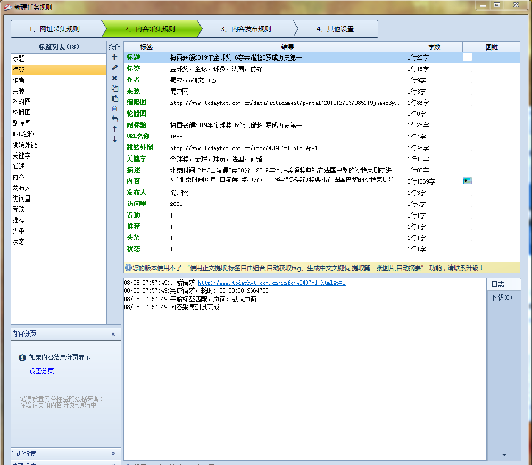Click the undo arrow icon

coord(114,119)
